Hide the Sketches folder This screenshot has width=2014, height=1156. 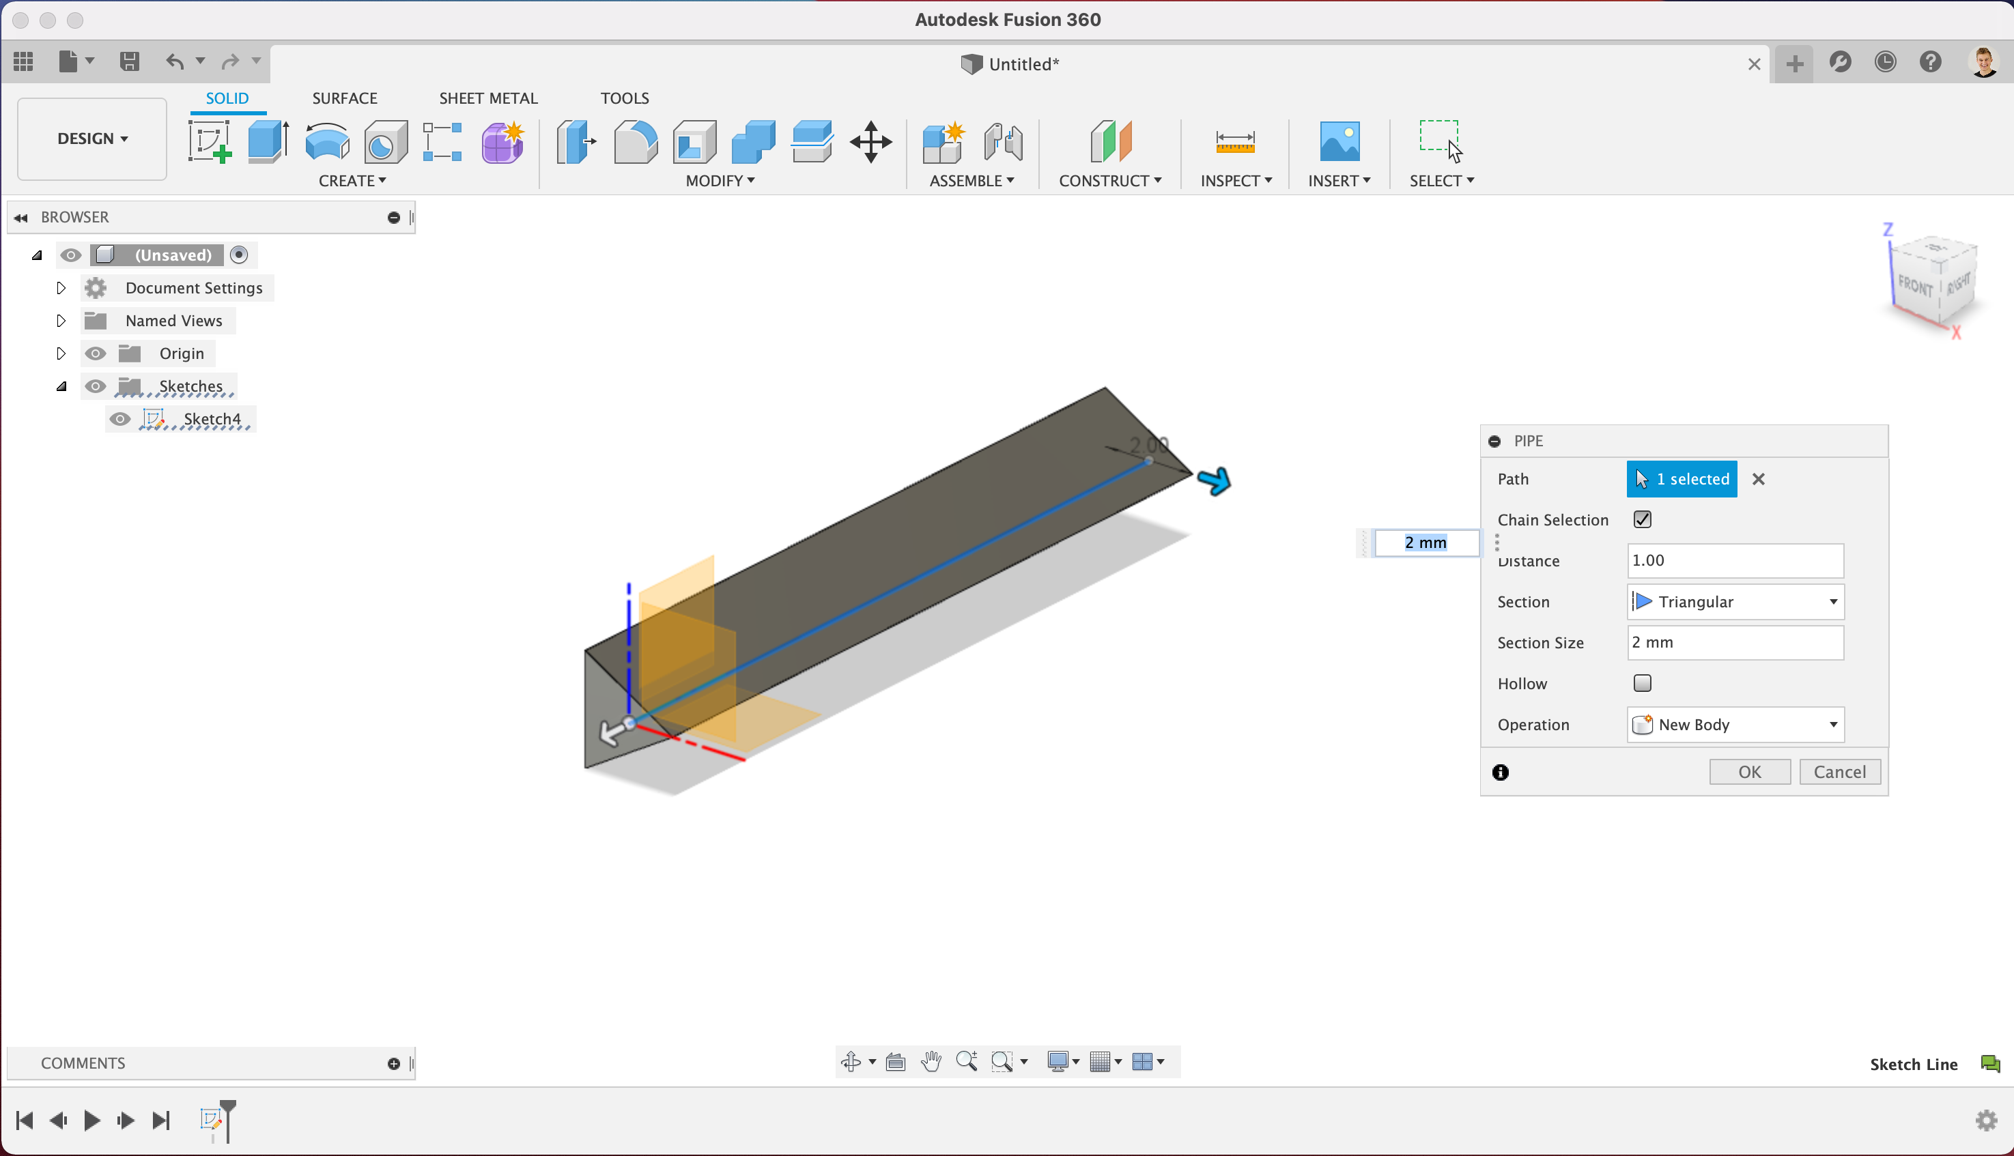(96, 386)
